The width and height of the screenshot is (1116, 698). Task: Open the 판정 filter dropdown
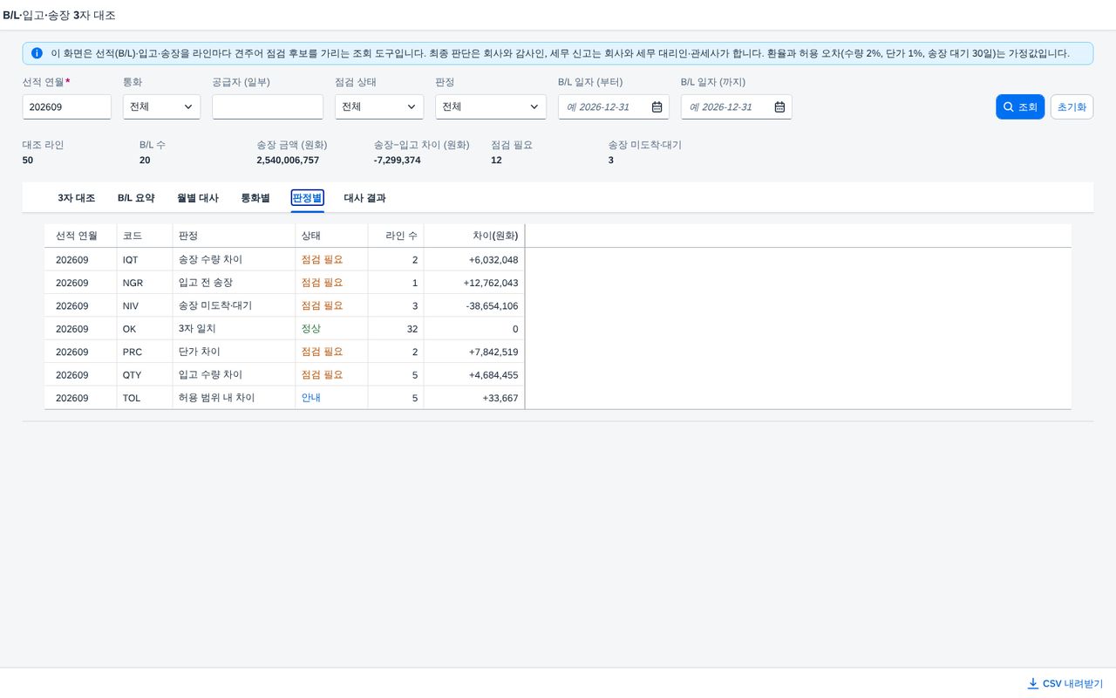pyautogui.click(x=491, y=106)
